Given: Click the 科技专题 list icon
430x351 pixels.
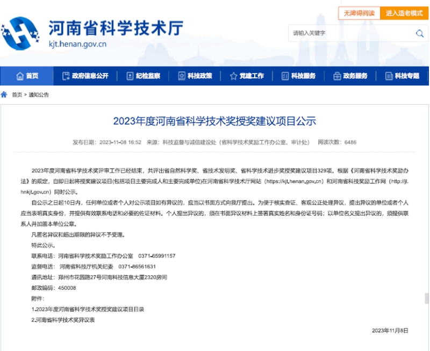Looking at the screenshot, I should pyautogui.click(x=389, y=76).
